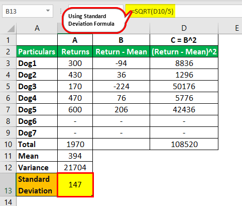Click the returns value 170
Image resolution: width=242 pixels, height=206 pixels.
(x=75, y=86)
